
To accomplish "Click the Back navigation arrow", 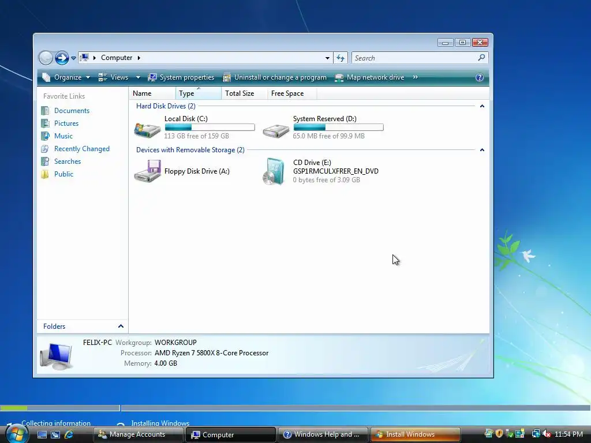I will click(46, 58).
